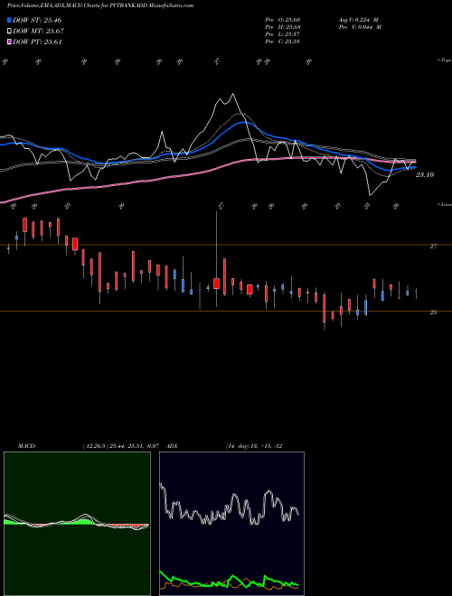The image size is (452, 596).
Task: Click the Tops marker label at right
Action: point(445,61)
